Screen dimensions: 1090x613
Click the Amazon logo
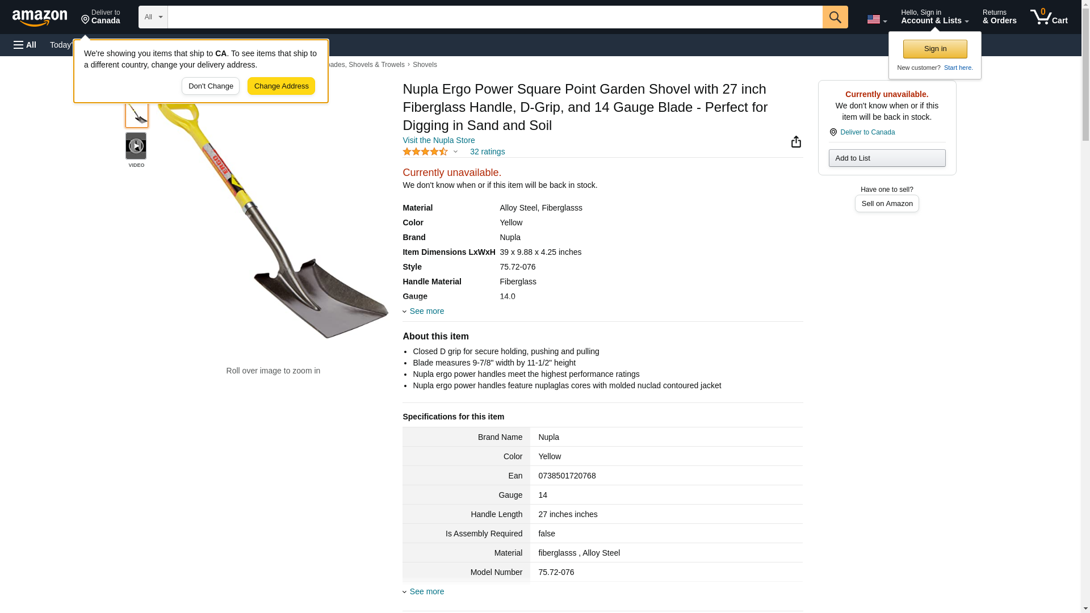point(40,18)
